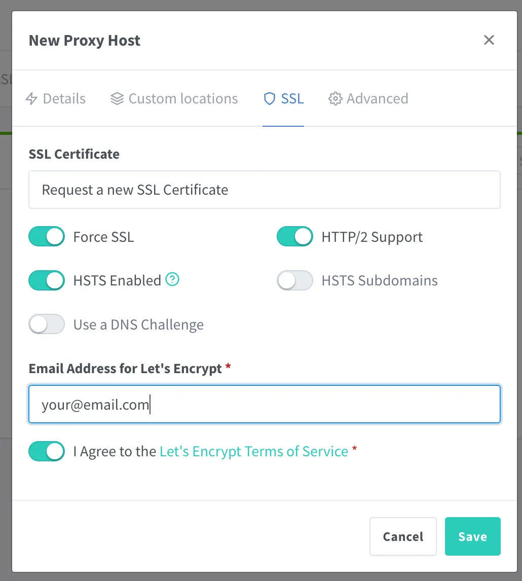This screenshot has width=522, height=581.
Task: Disable the Force SSL toggle
Action: click(47, 236)
